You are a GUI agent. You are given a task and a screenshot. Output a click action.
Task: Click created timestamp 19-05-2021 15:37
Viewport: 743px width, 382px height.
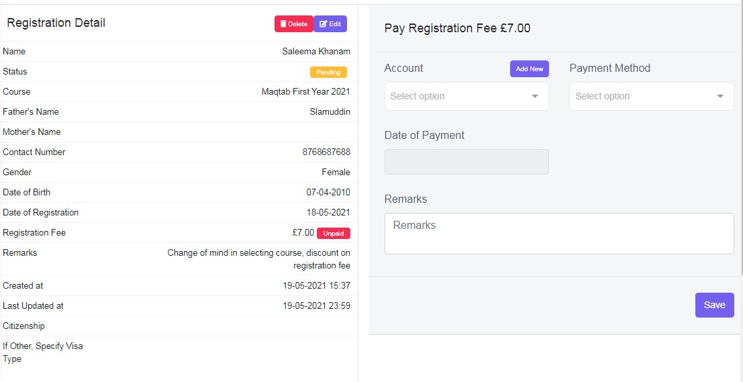point(317,286)
